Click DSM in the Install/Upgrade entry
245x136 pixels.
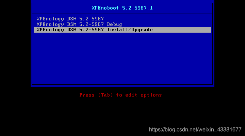tap(72, 30)
